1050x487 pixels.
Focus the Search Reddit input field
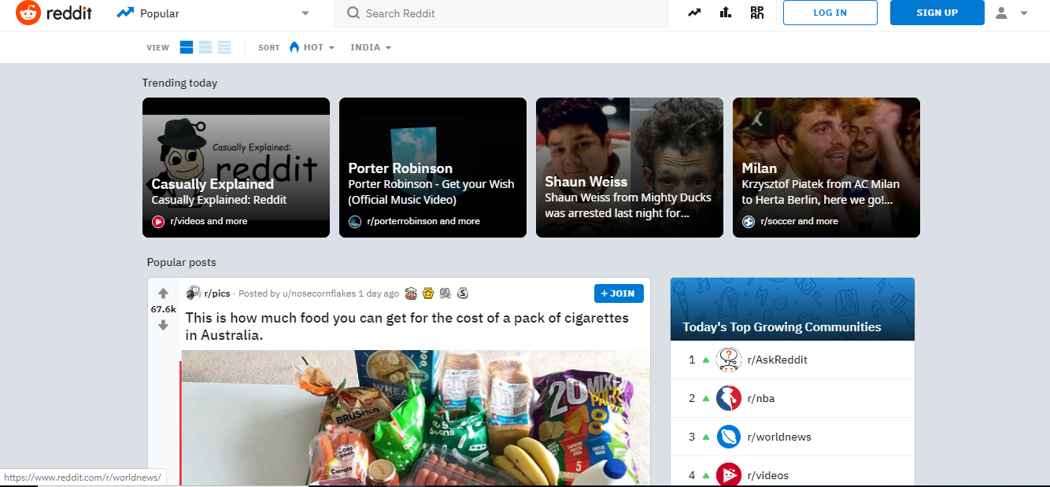[501, 13]
